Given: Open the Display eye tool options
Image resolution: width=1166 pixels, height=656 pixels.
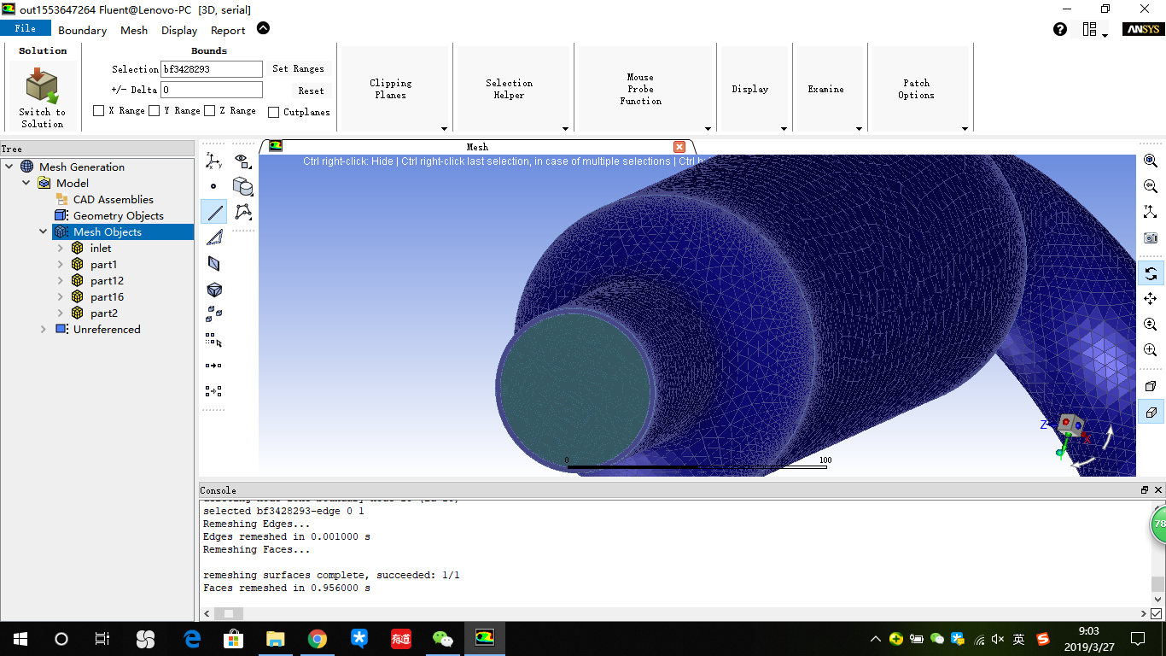Looking at the screenshot, I should (x=243, y=161).
